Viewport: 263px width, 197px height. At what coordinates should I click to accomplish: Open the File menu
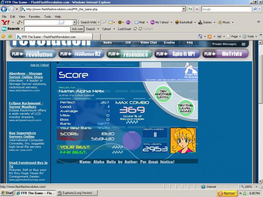4,16
